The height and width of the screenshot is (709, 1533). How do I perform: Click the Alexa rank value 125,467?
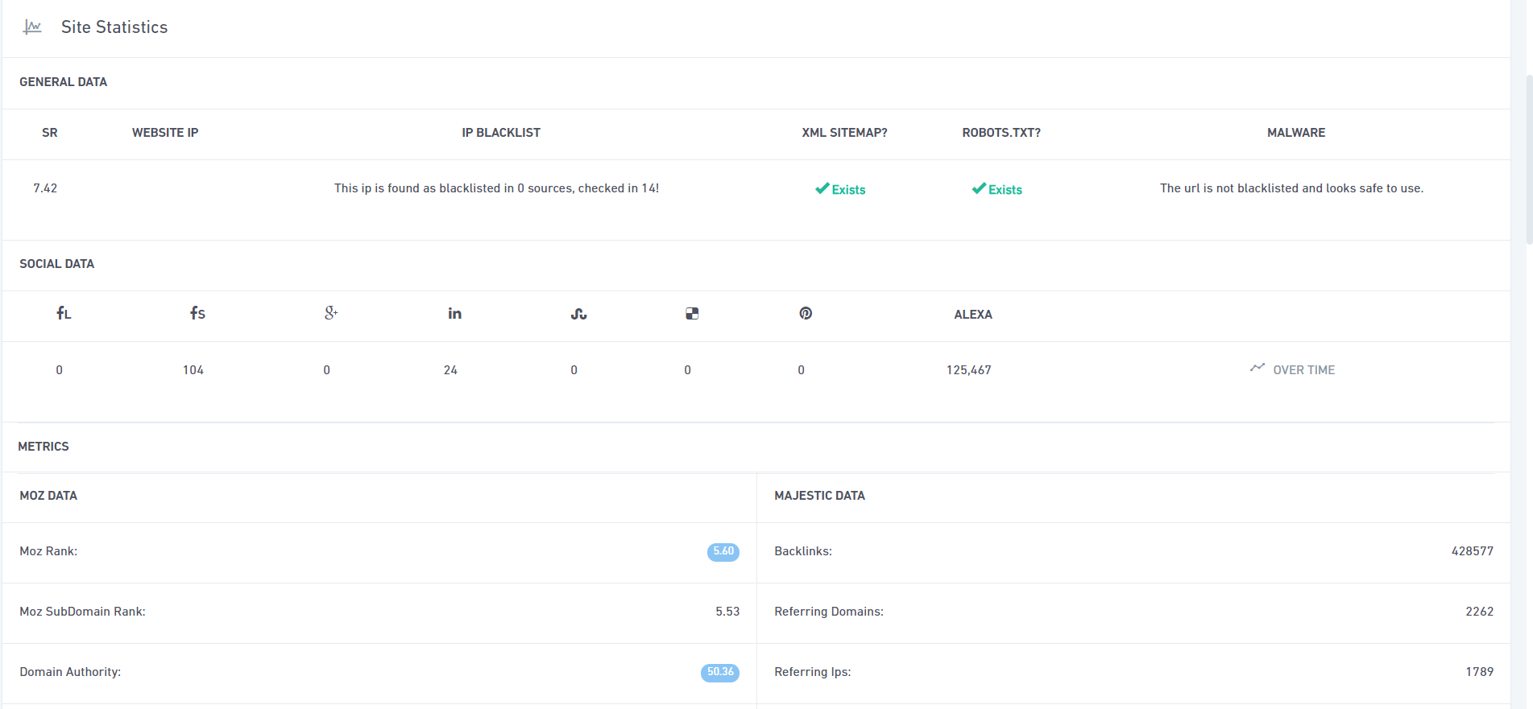pyautogui.click(x=968, y=370)
